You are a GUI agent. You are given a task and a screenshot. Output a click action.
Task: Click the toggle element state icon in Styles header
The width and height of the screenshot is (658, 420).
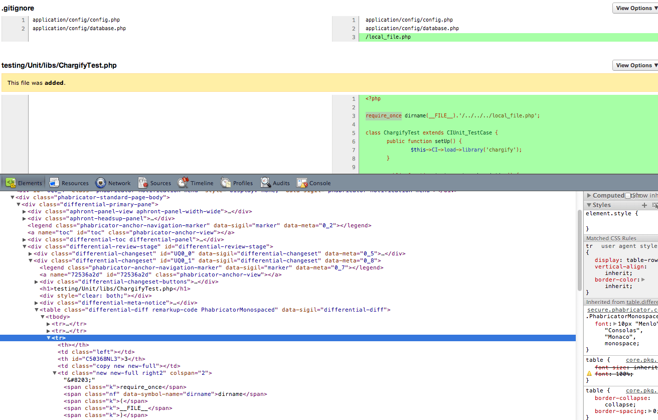[654, 205]
